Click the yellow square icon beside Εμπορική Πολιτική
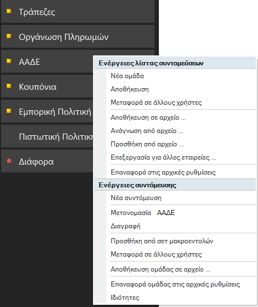Screen dimensions: 258x307 (9, 111)
